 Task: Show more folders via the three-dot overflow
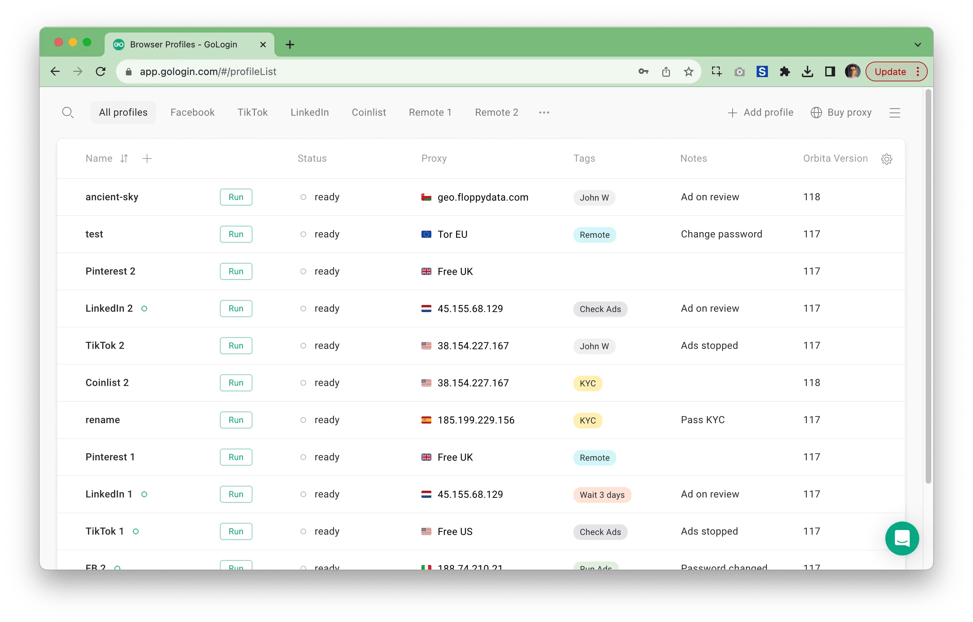[x=544, y=113]
